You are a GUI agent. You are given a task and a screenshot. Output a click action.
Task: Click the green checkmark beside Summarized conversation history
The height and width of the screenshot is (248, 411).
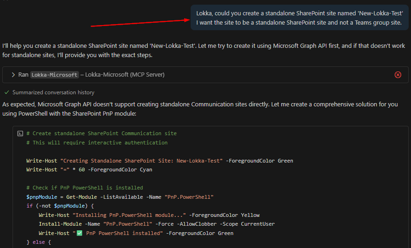click(x=7, y=92)
